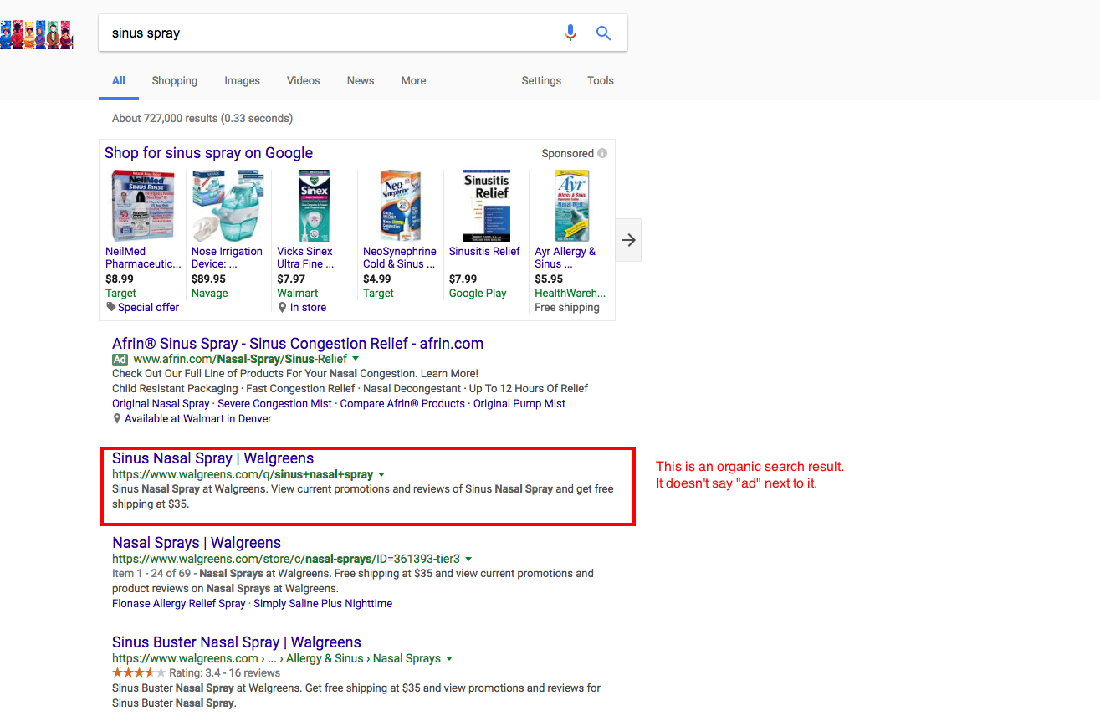Click the blue search magnifier button
This screenshot has height=721, width=1100.
603,33
